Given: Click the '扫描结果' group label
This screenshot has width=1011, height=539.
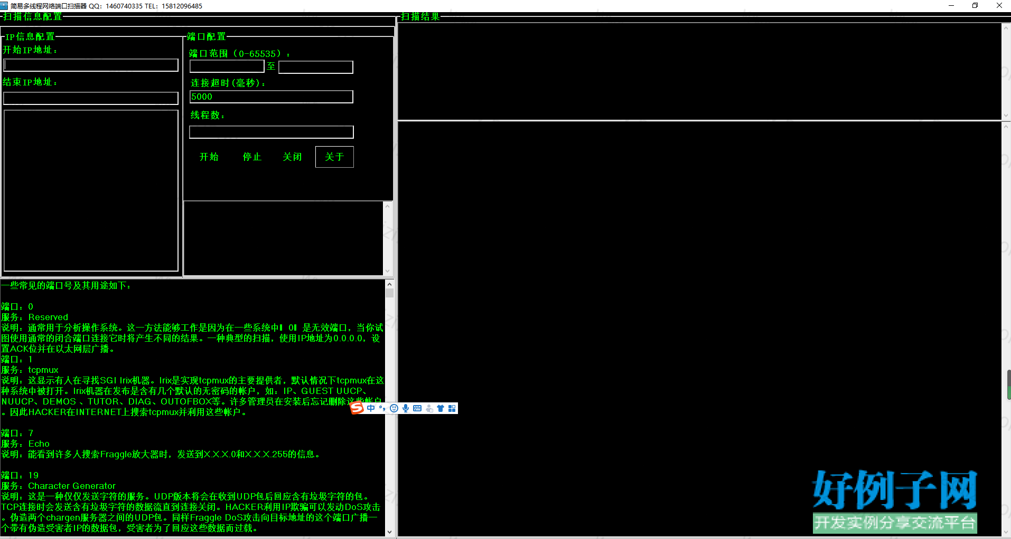Looking at the screenshot, I should pos(420,16).
